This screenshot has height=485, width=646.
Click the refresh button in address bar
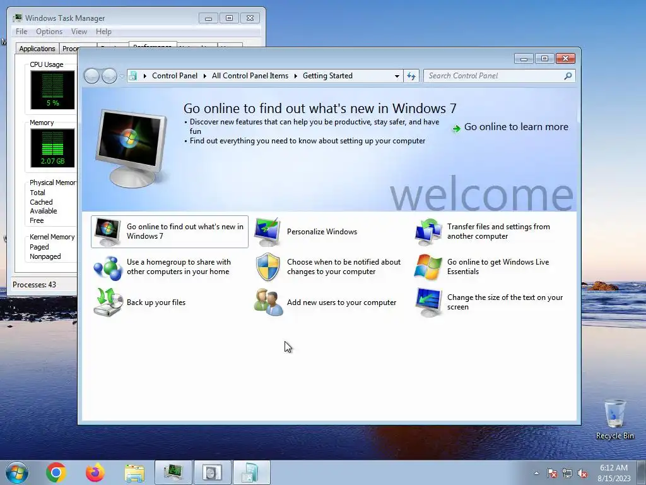point(411,76)
